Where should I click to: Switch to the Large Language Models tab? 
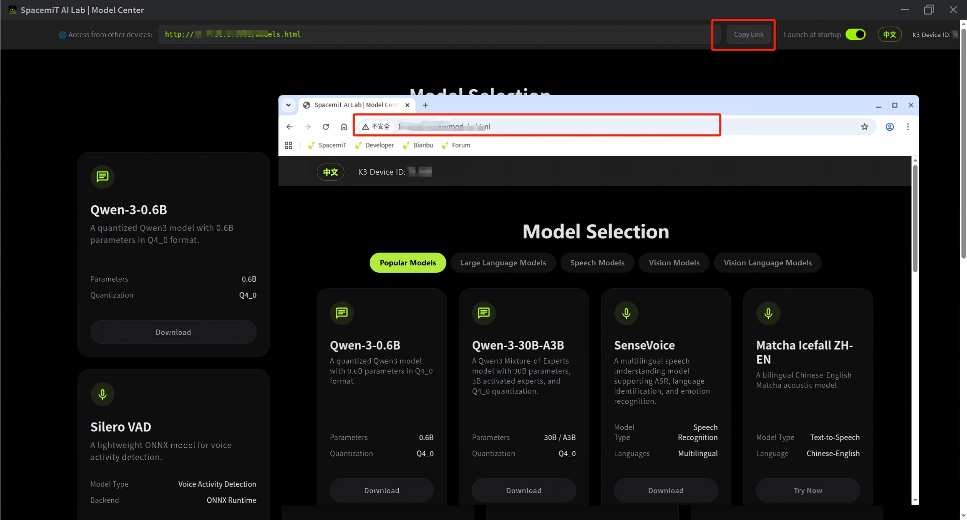coord(503,263)
